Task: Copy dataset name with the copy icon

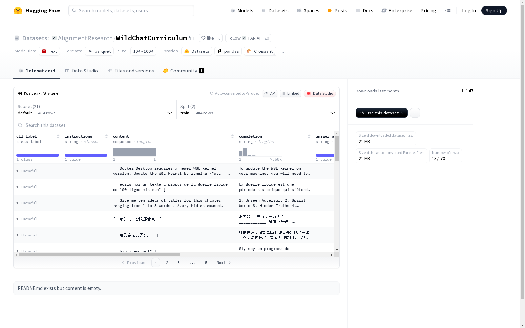Action: pos(191,38)
